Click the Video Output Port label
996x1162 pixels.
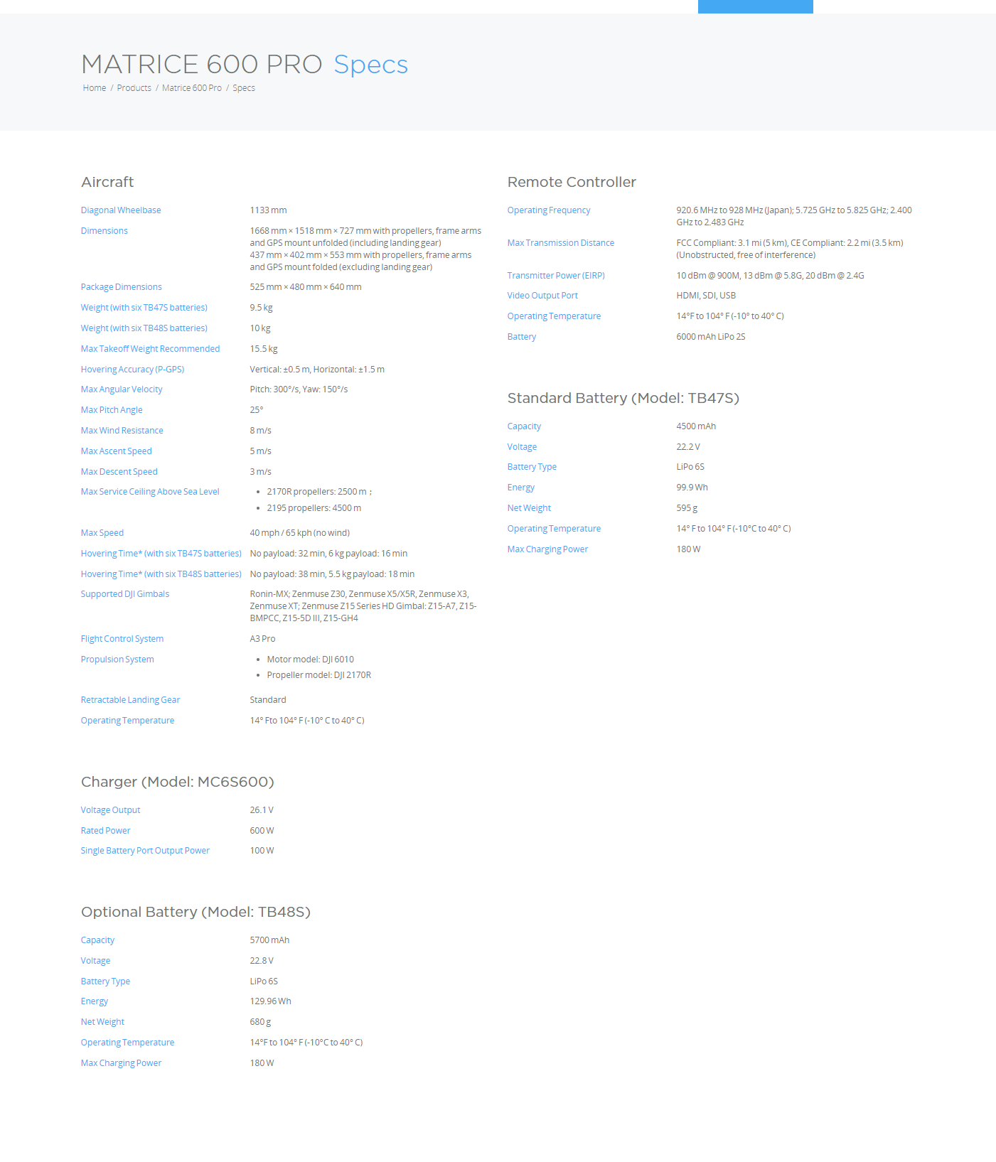point(542,296)
